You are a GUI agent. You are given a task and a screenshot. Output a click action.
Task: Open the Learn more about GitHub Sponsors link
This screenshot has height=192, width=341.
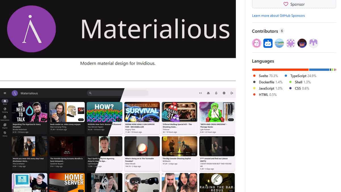pyautogui.click(x=278, y=16)
